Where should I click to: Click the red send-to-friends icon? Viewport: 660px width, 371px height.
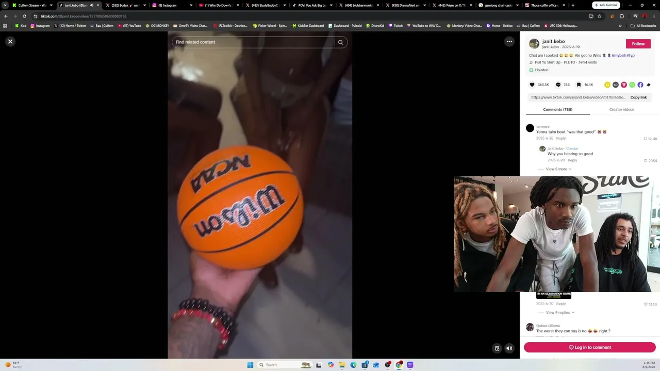click(x=624, y=85)
